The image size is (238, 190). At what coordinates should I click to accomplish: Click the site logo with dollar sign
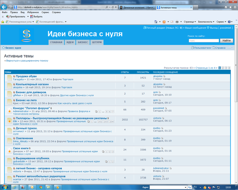[26, 35]
